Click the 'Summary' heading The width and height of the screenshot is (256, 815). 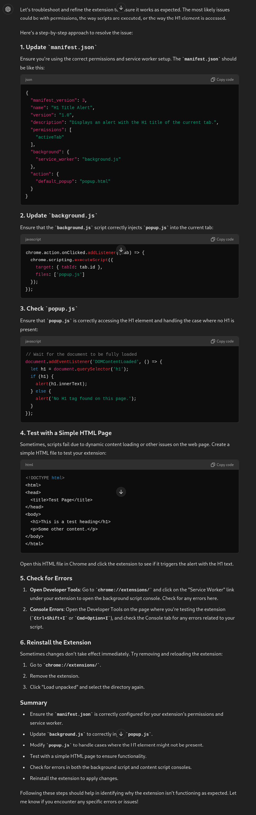click(x=33, y=702)
